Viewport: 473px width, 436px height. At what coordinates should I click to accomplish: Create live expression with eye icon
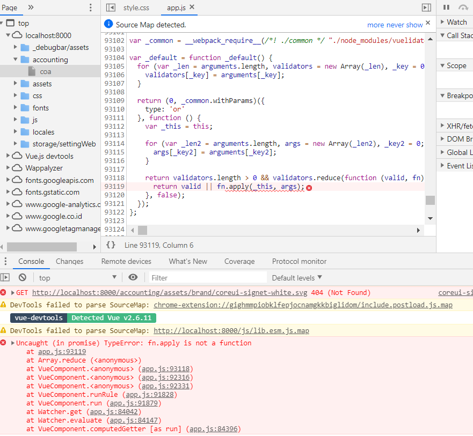tap(133, 277)
